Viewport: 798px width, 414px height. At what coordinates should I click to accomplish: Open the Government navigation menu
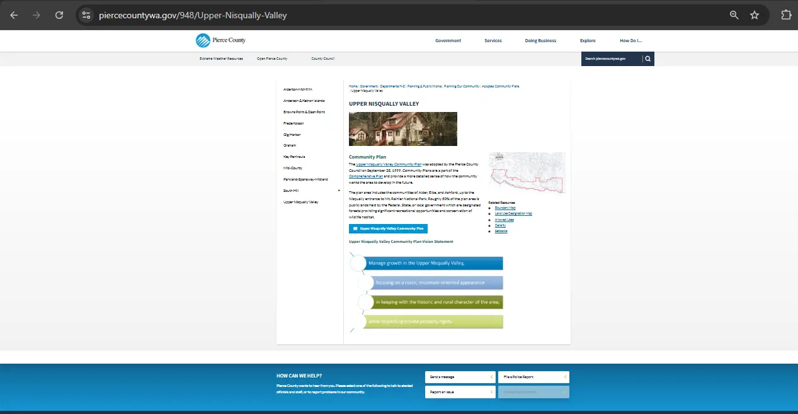pyautogui.click(x=448, y=41)
